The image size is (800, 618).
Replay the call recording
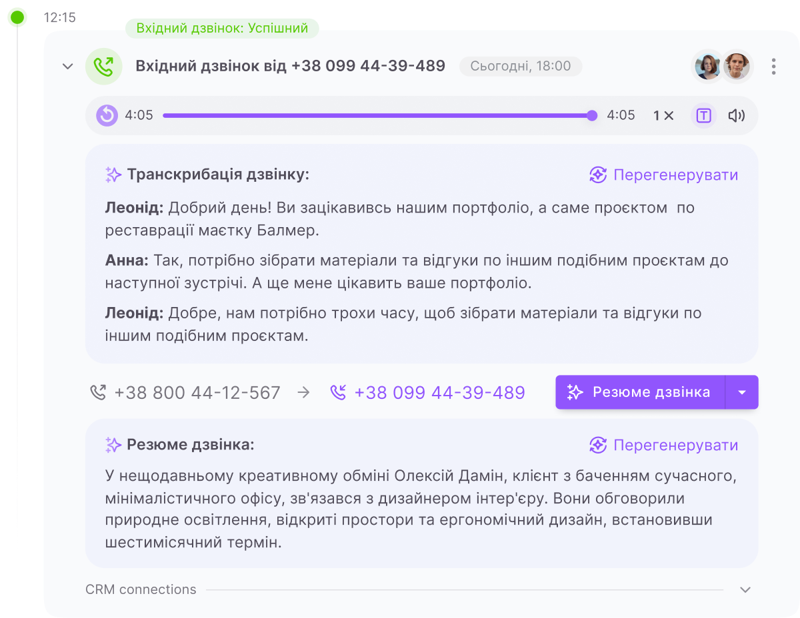coord(107,115)
